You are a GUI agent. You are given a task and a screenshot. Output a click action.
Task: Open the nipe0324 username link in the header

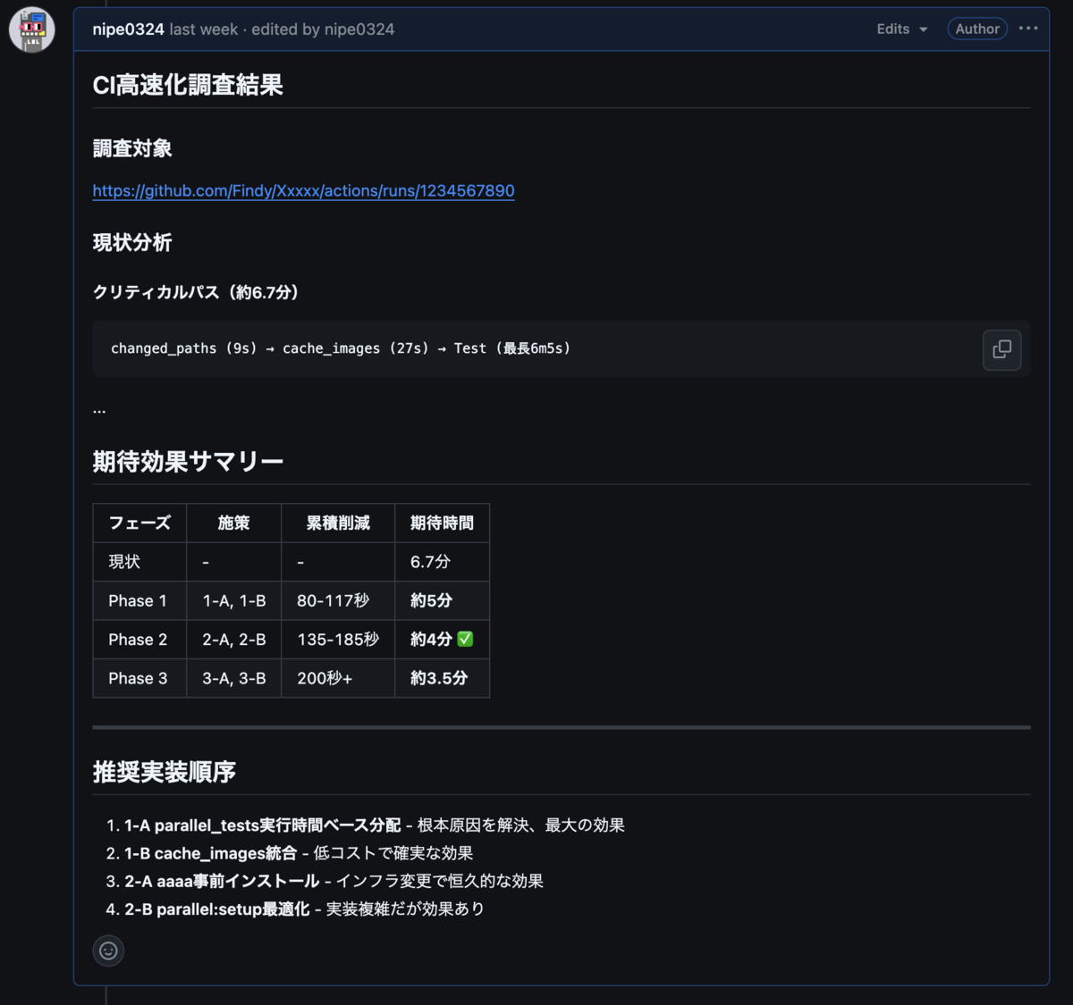coord(128,29)
